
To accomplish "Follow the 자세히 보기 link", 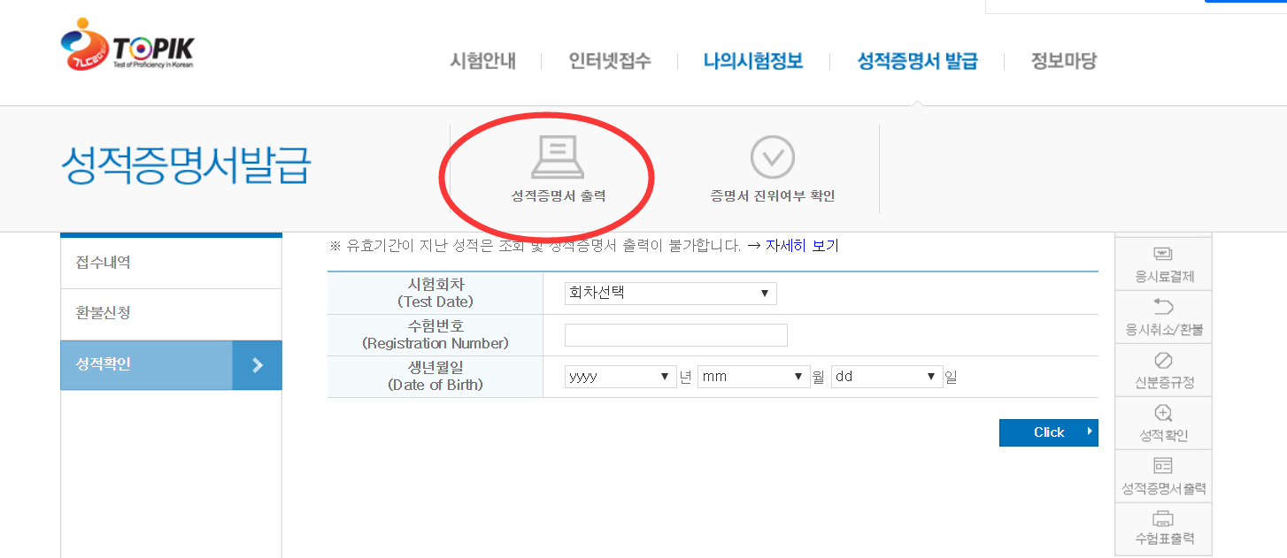I will point(802,246).
